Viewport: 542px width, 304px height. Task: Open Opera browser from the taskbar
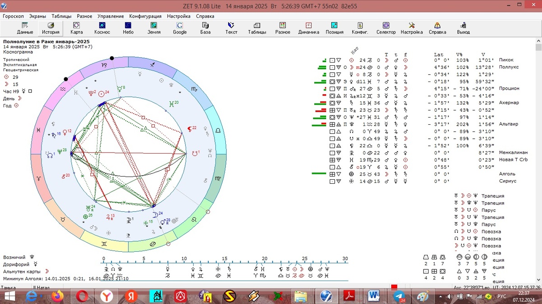point(82,296)
